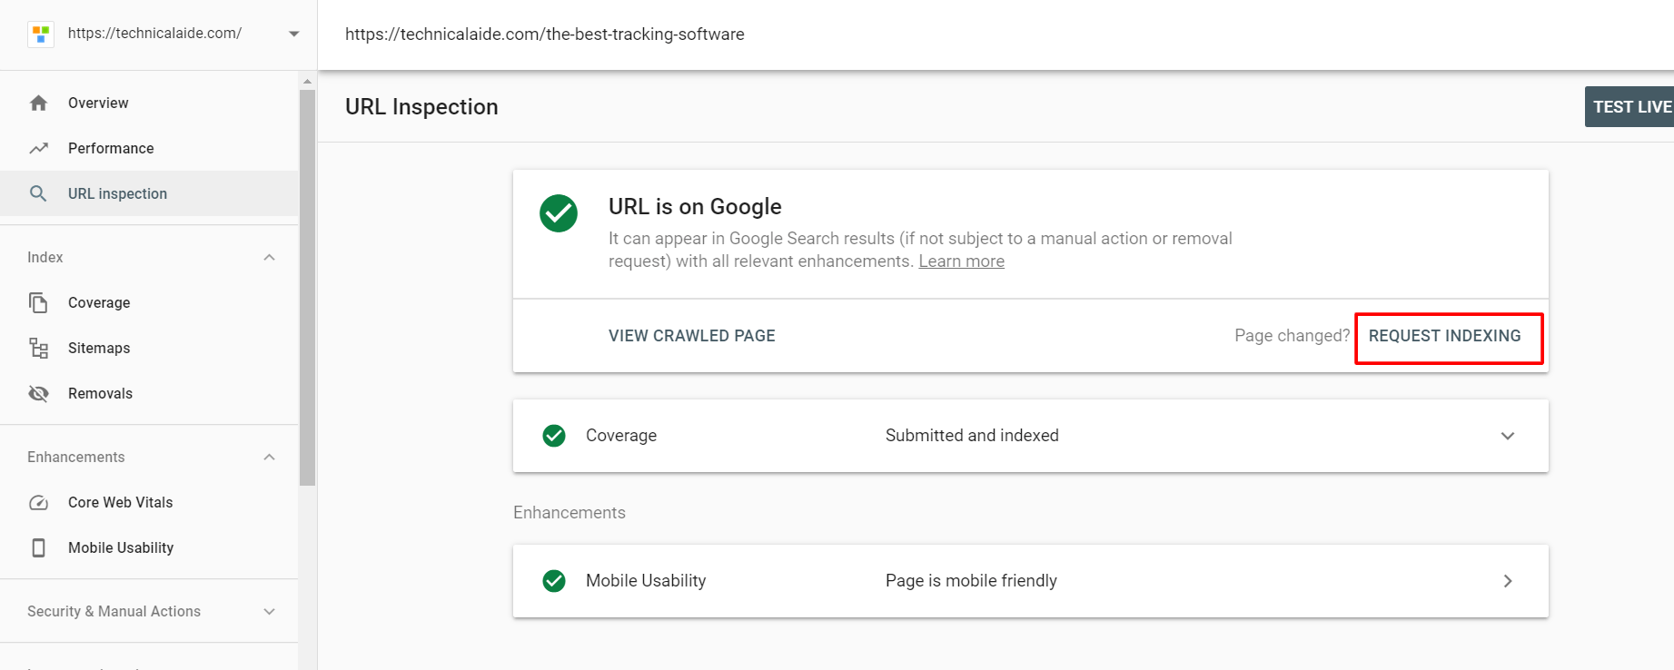1674x670 pixels.
Task: Click the Sitemaps tree icon
Action: [38, 348]
